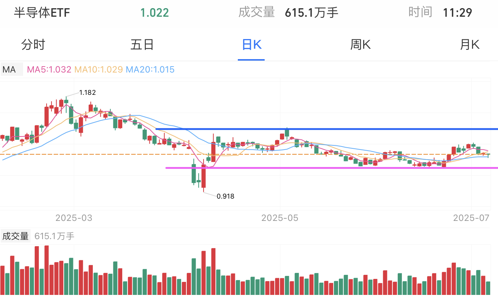This screenshot has width=498, height=299.
Task: Click the blue horizontal resistance line
Action: pyautogui.click(x=327, y=129)
